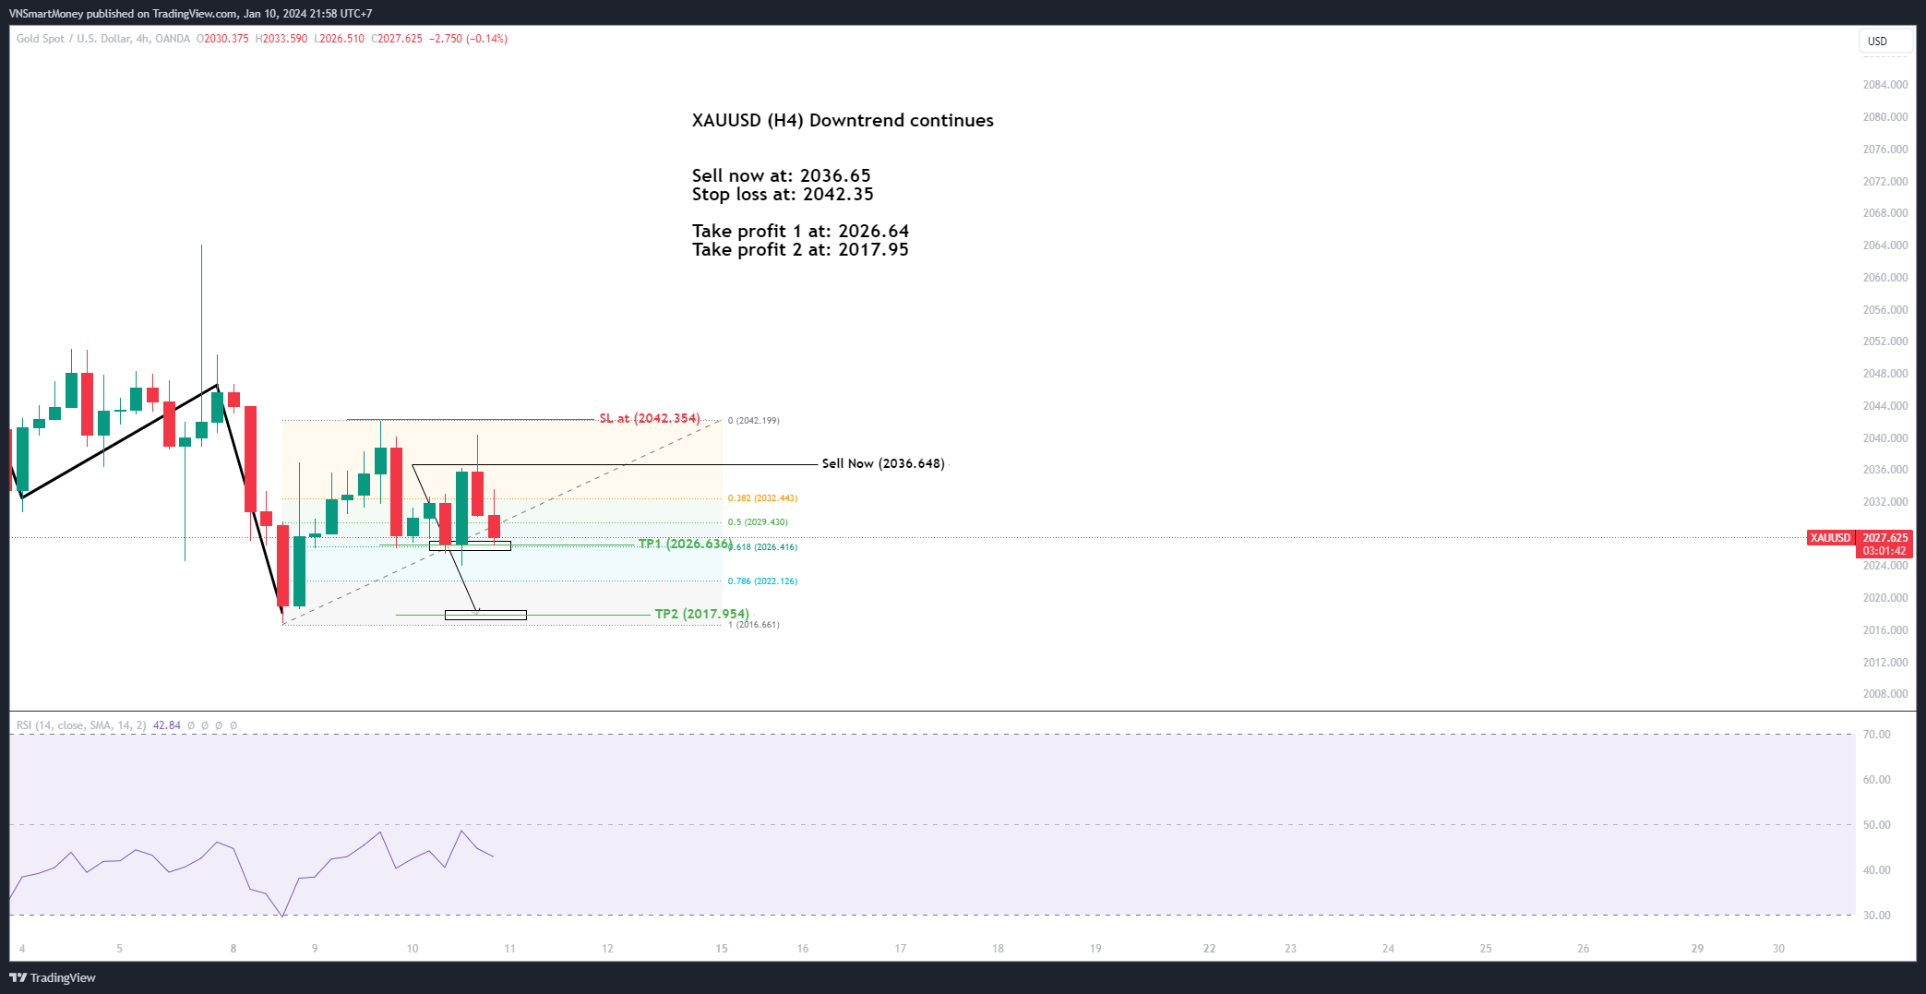Click the high value H2033.590 in header
This screenshot has height=994, width=1926.
(x=281, y=39)
